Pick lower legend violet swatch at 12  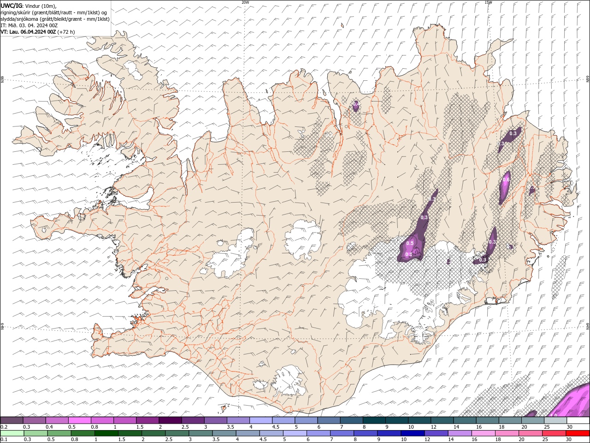437,433
